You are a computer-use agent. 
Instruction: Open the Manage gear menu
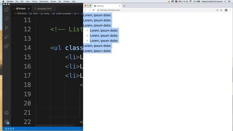pyautogui.click(x=7, y=122)
